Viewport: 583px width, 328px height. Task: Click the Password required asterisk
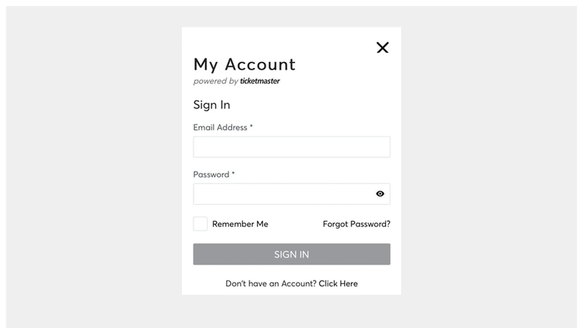[x=233, y=173]
